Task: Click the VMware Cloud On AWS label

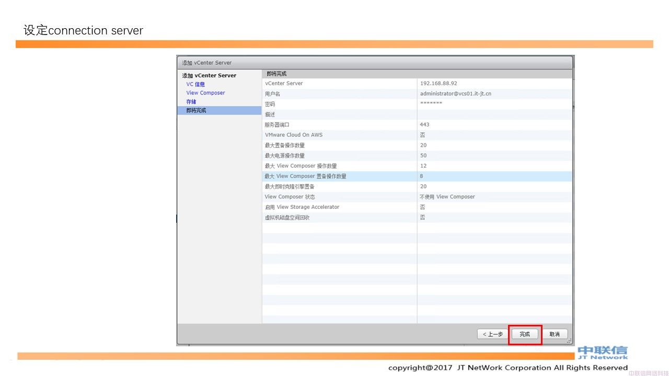Action: [x=294, y=135]
